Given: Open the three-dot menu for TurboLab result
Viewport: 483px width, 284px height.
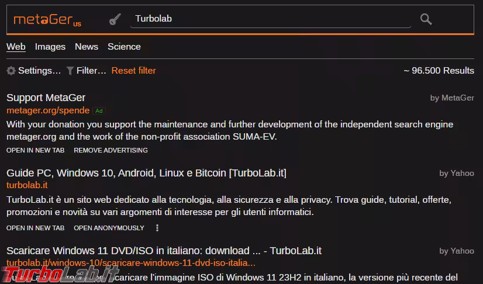Looking at the screenshot, I should [x=157, y=228].
